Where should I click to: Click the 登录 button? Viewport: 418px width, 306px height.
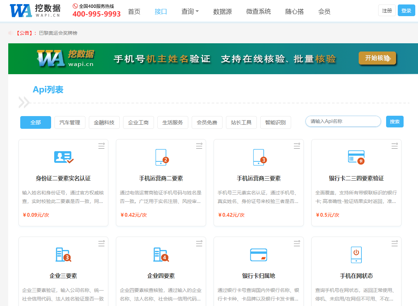(406, 10)
